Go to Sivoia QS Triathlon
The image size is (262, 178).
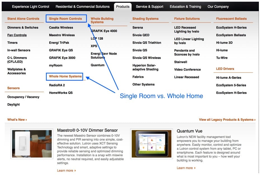(x=147, y=43)
